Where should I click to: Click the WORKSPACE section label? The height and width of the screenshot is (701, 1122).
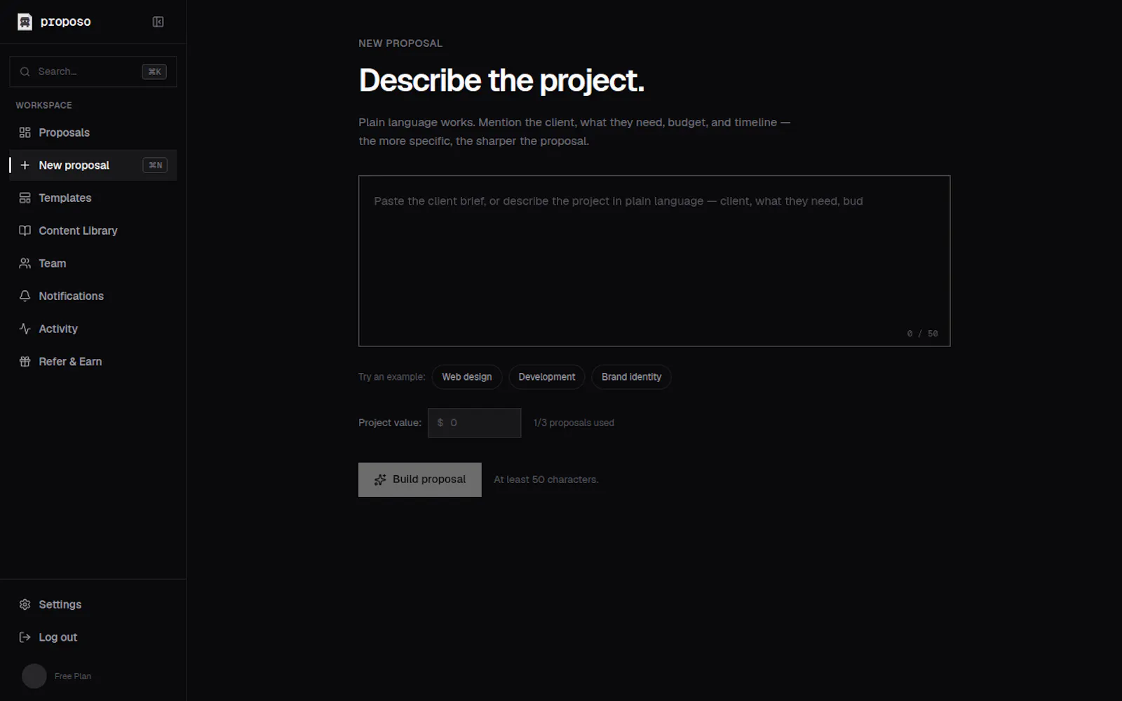[x=44, y=105]
